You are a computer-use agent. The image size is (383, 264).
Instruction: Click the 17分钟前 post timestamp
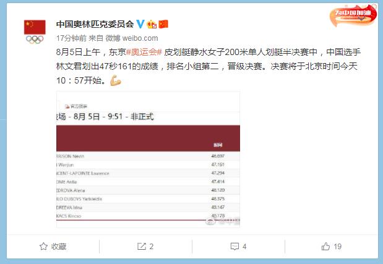click(x=71, y=38)
